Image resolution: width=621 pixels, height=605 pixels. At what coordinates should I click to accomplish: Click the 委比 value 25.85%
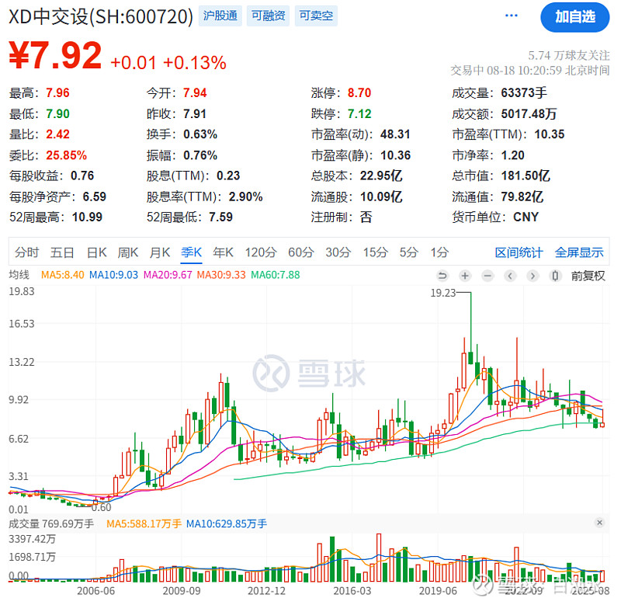pyautogui.click(x=66, y=155)
